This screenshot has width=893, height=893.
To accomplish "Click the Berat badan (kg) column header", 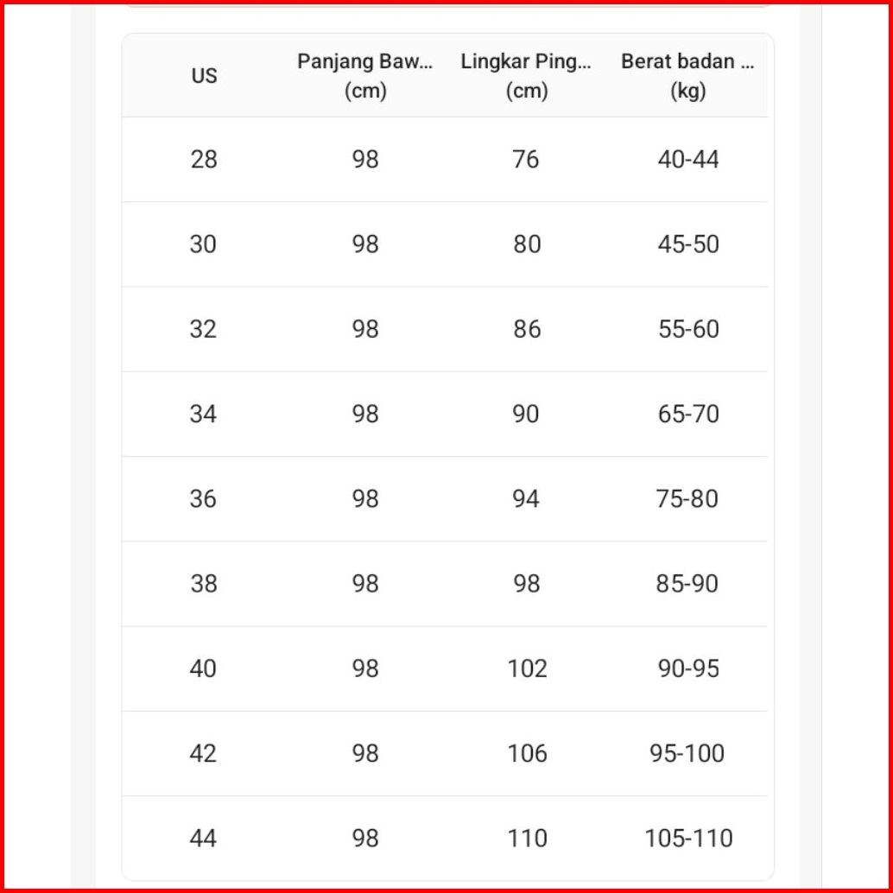I will 687,76.
